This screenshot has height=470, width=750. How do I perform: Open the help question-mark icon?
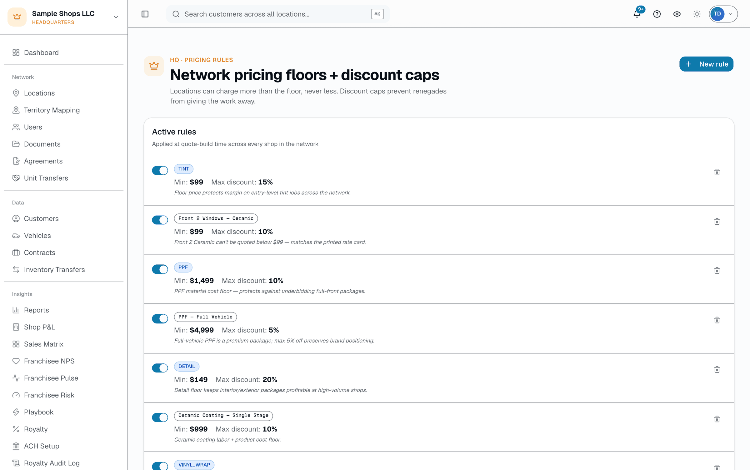tap(657, 14)
